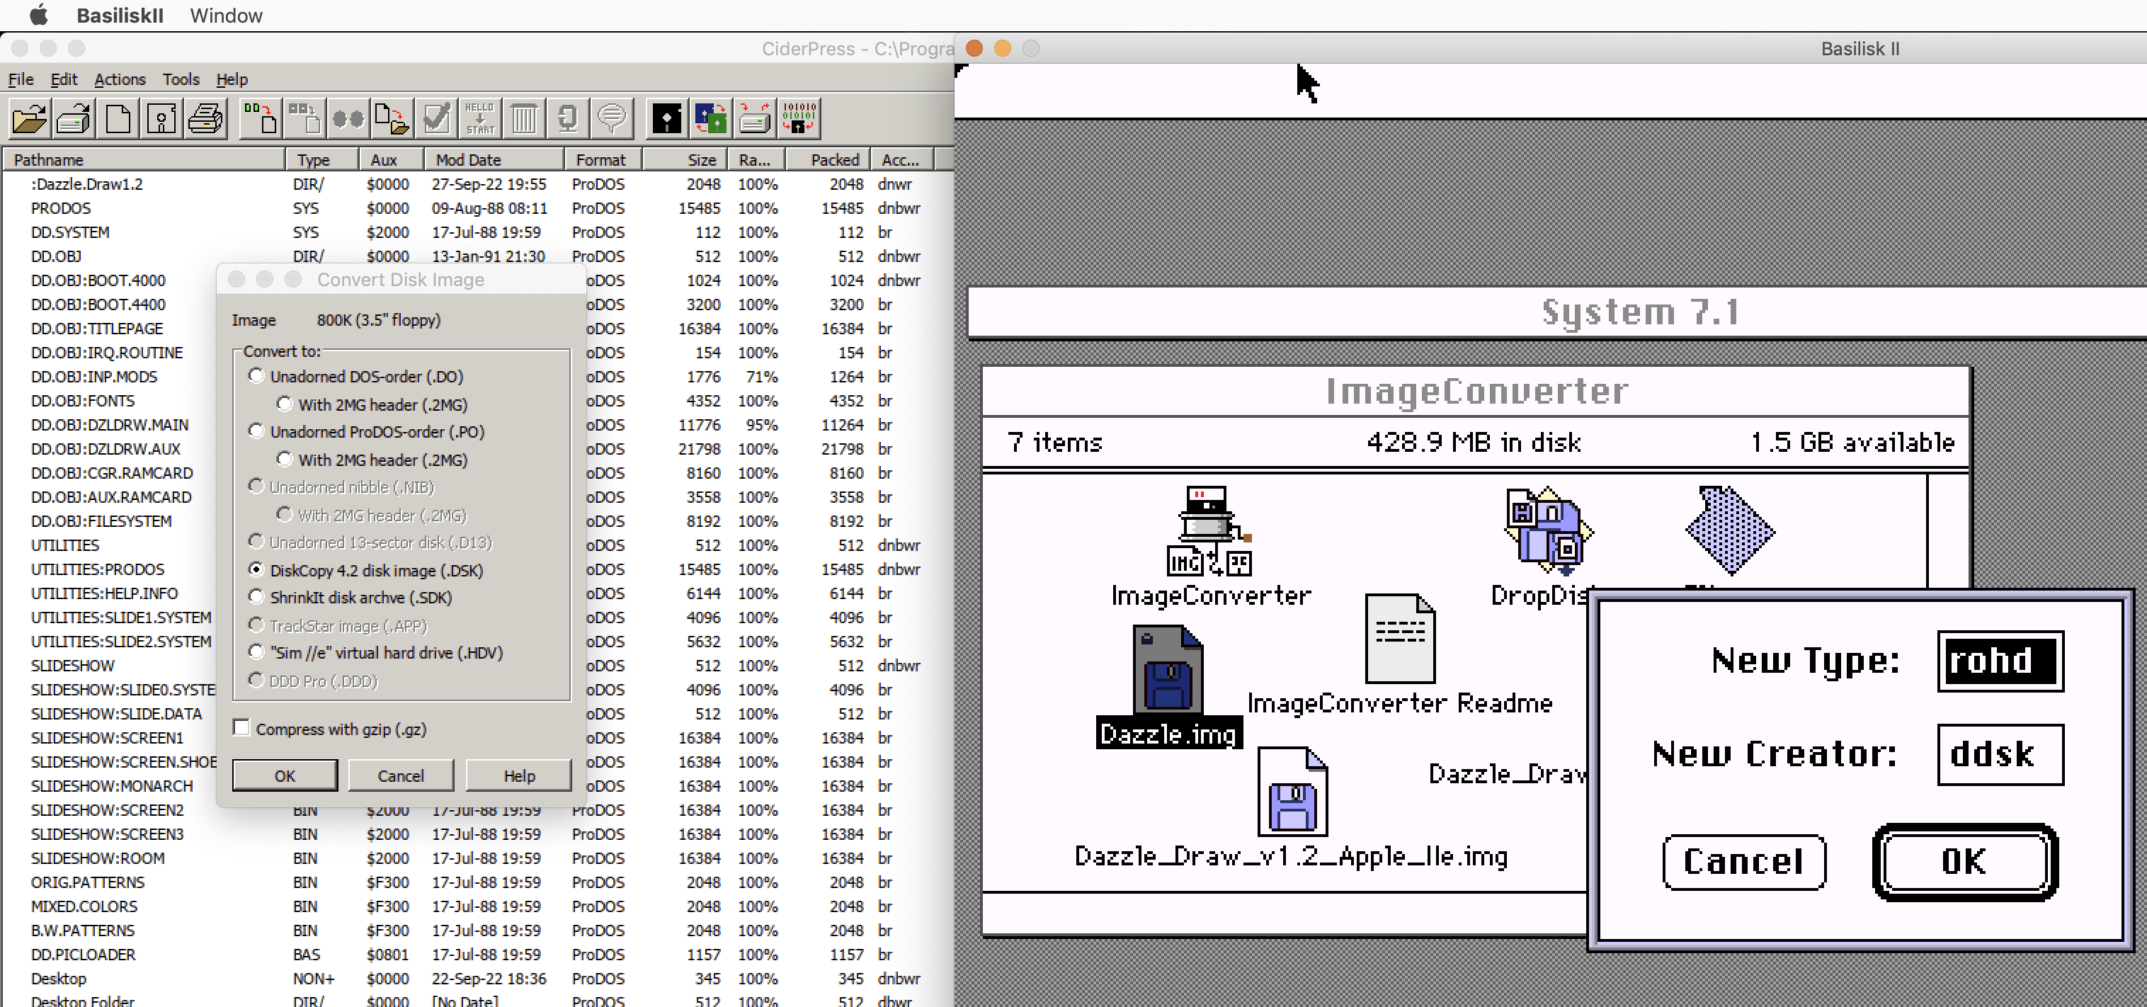Sort by the Size column header

coord(685,159)
